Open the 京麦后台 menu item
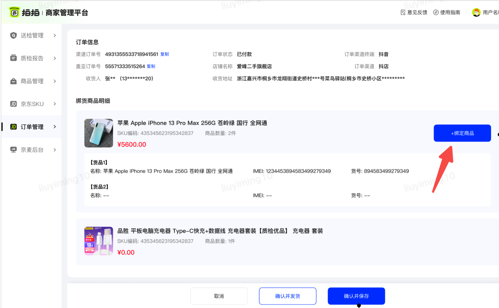Screen dimensions: 499x308 pos(32,150)
